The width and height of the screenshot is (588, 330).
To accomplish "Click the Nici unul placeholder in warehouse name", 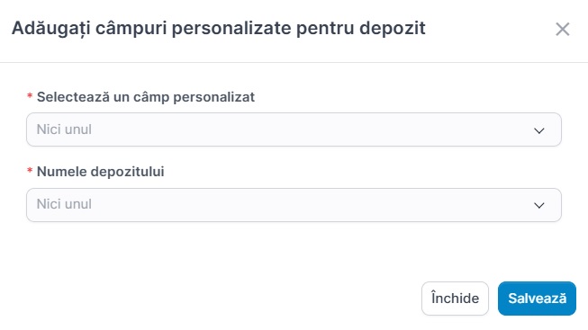I will 64,204.
